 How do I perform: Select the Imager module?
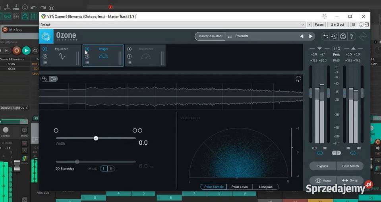click(x=104, y=55)
